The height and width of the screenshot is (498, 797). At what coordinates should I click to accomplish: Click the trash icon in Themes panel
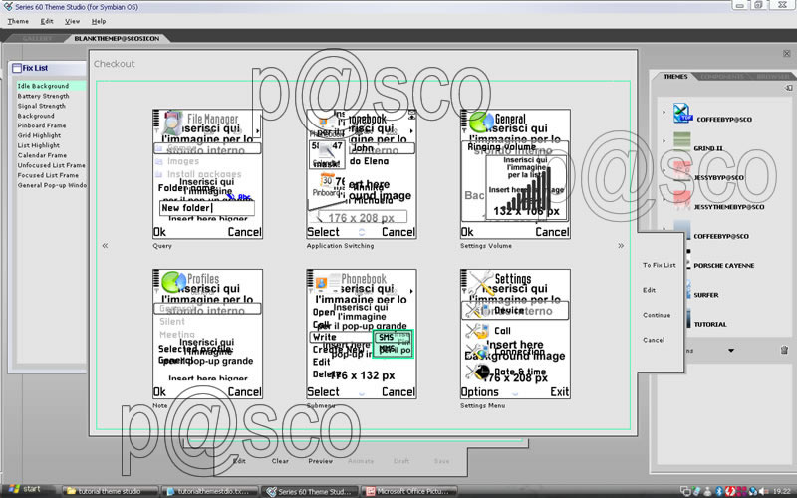(x=784, y=350)
